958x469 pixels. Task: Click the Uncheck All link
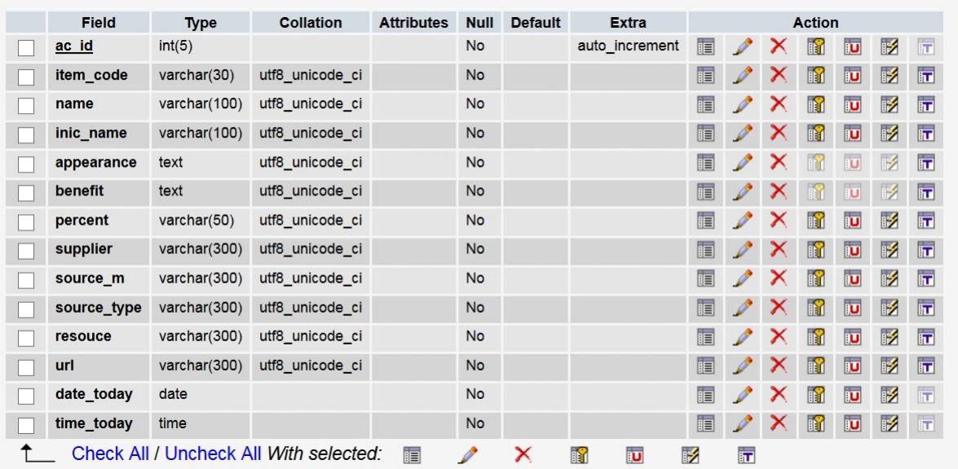coord(214,453)
